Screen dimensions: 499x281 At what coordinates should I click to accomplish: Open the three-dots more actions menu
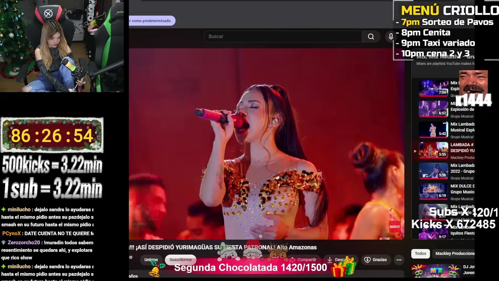[x=399, y=260]
